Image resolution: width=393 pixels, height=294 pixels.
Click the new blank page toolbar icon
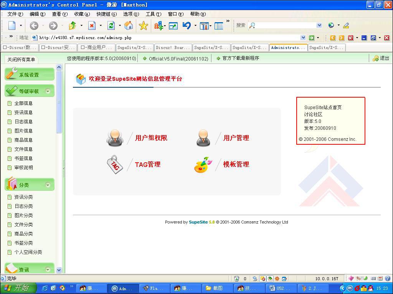12,26
